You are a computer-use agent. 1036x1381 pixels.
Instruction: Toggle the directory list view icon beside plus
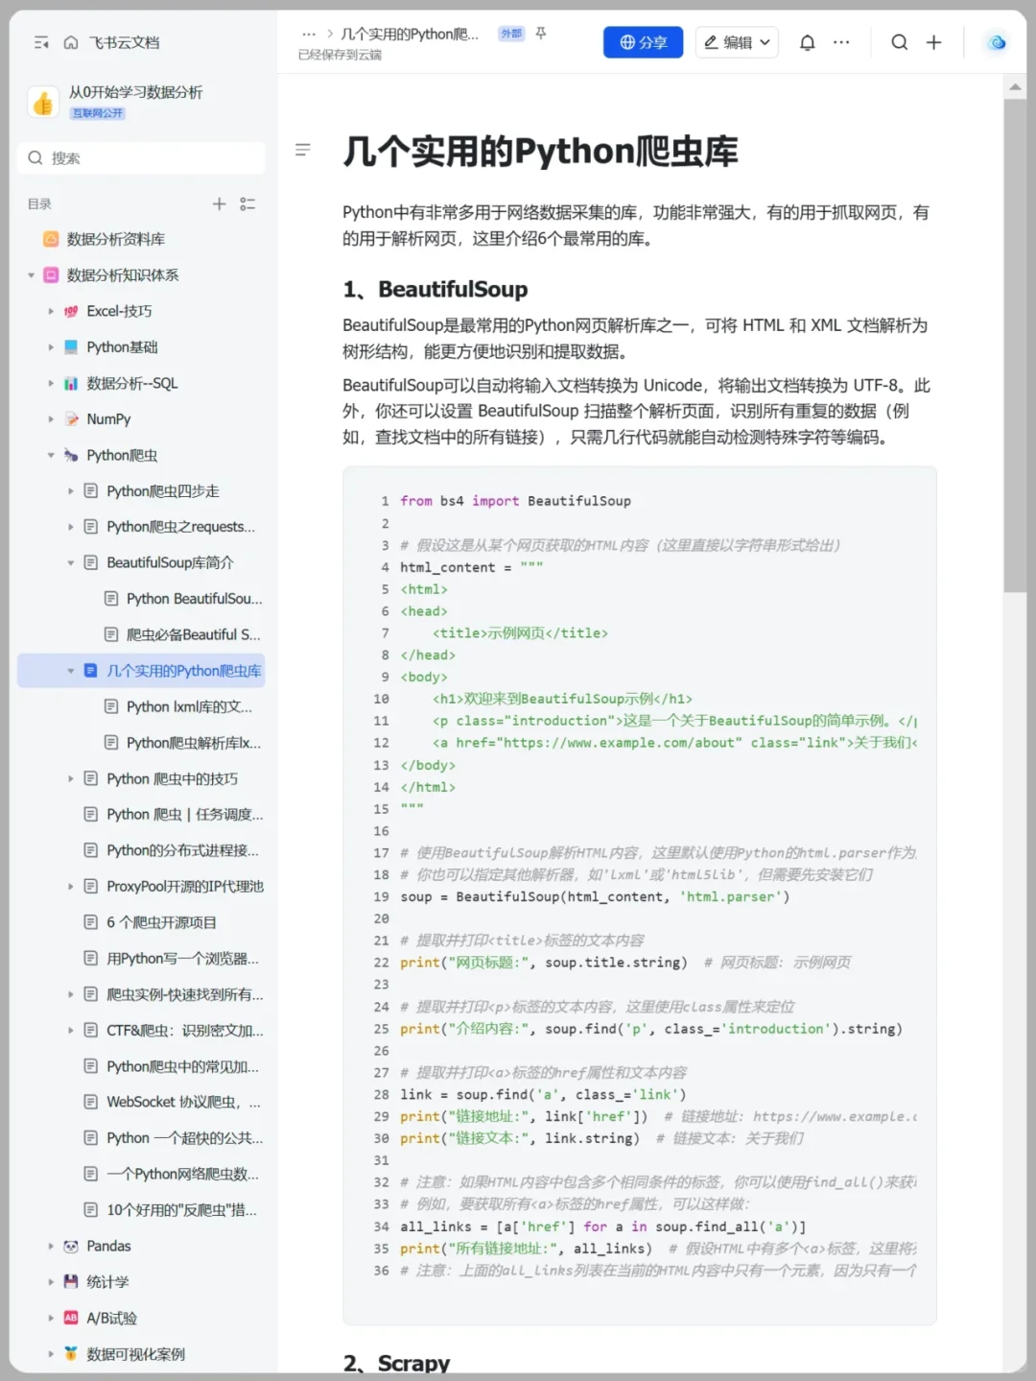coord(247,203)
